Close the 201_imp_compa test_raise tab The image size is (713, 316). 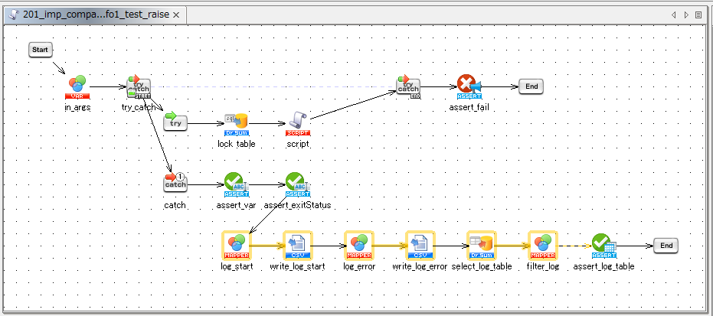pos(175,15)
